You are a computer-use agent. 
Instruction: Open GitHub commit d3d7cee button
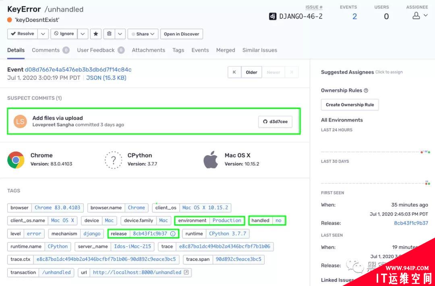275,122
